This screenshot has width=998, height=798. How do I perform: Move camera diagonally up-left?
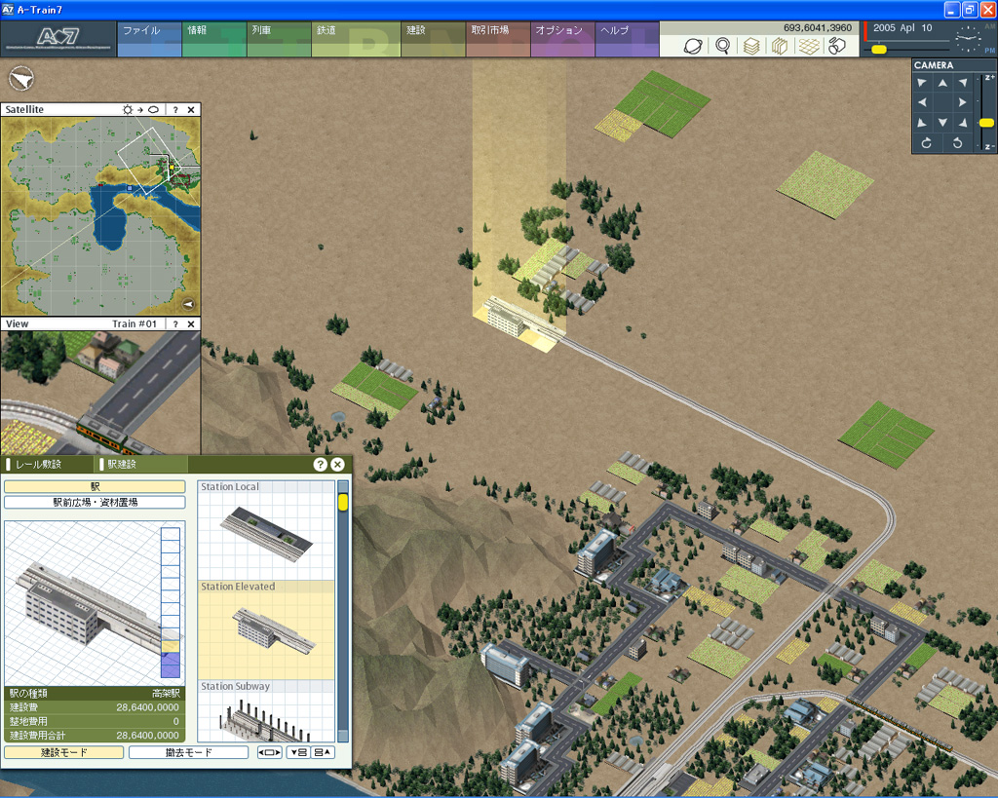click(x=922, y=83)
